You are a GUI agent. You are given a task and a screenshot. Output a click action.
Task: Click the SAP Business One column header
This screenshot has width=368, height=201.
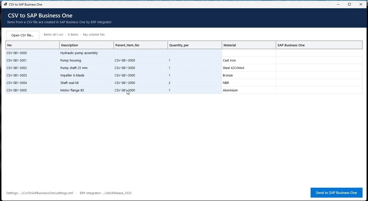[319, 45]
